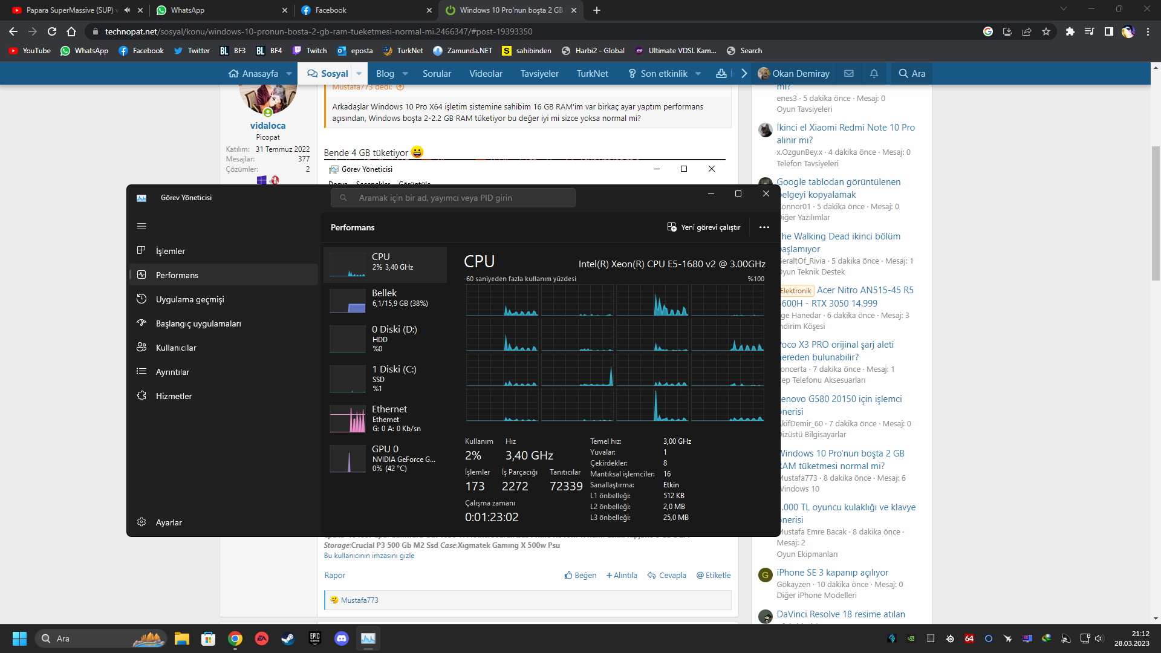Expand the Blog dropdown arrow
The height and width of the screenshot is (653, 1161).
point(405,74)
